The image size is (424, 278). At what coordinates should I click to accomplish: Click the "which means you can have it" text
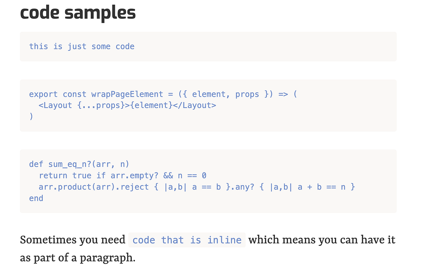[x=322, y=240]
